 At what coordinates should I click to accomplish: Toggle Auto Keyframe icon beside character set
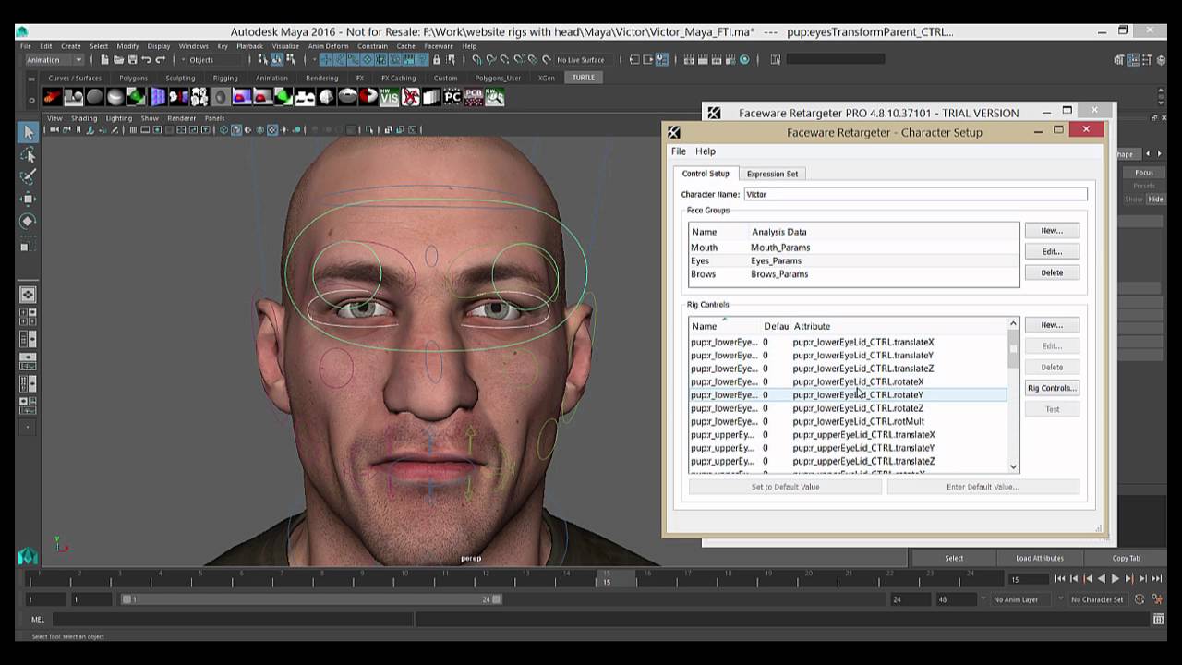[1140, 599]
